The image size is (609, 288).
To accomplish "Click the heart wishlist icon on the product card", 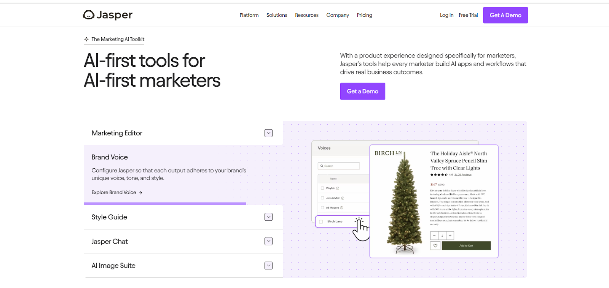I will pyautogui.click(x=435, y=245).
